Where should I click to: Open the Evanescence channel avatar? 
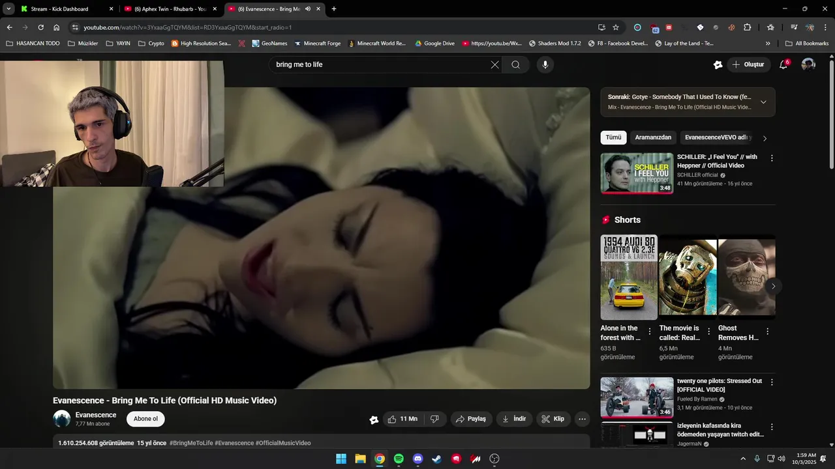click(x=61, y=419)
